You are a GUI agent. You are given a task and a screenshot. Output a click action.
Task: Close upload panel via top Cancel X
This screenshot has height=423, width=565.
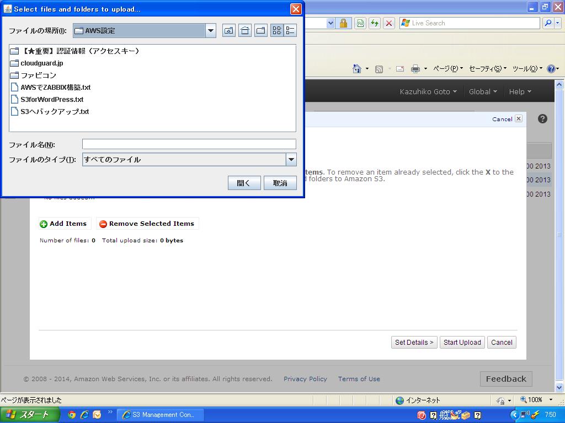point(519,119)
